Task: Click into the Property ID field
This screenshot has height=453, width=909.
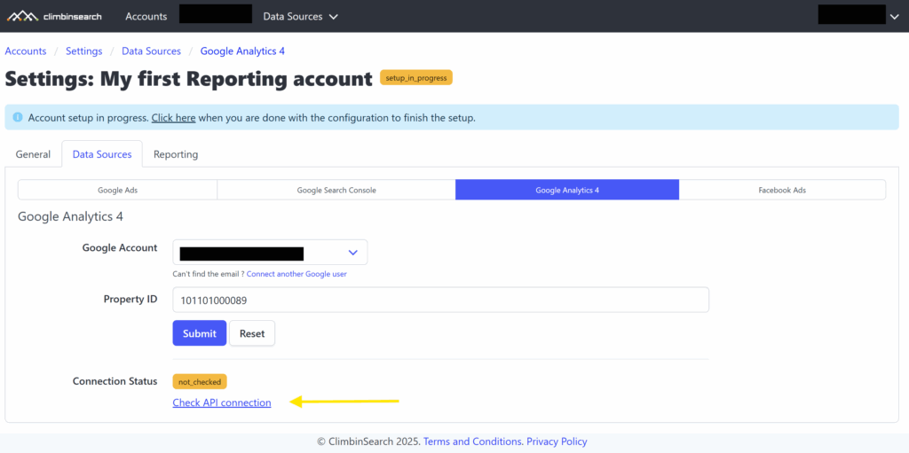Action: click(440, 301)
